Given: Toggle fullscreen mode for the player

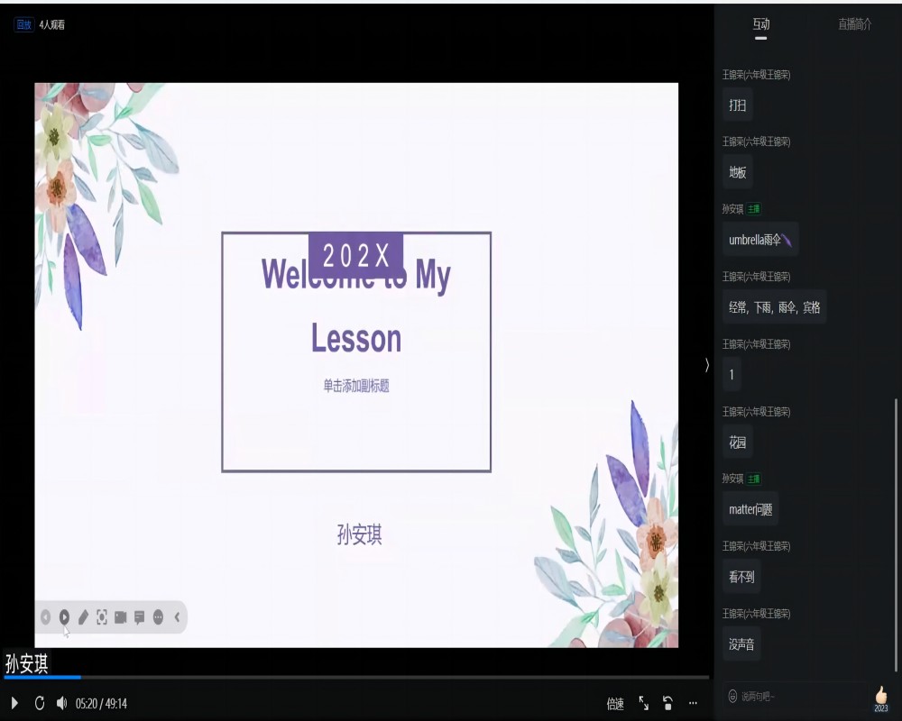Looking at the screenshot, I should pos(644,703).
